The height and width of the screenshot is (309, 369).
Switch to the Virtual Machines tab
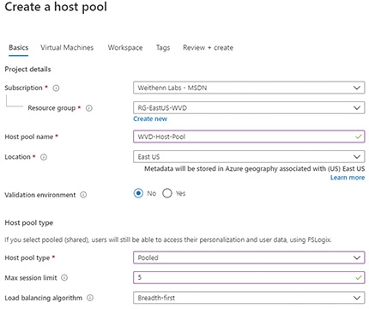point(67,47)
